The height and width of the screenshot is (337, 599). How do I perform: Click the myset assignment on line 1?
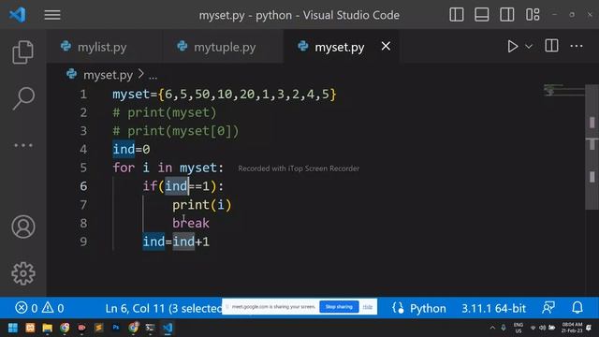[225, 94]
